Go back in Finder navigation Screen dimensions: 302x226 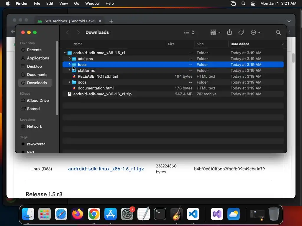click(x=68, y=32)
